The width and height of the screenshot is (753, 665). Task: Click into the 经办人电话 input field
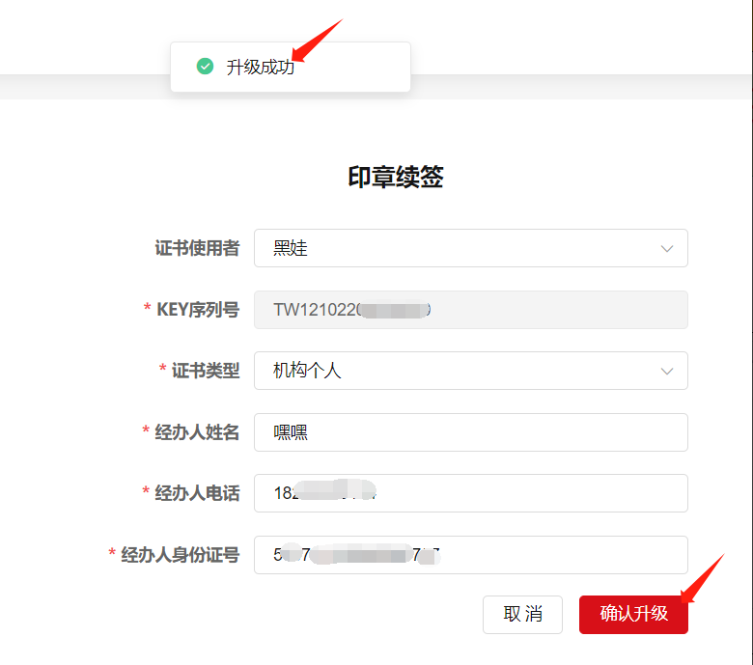pos(470,493)
